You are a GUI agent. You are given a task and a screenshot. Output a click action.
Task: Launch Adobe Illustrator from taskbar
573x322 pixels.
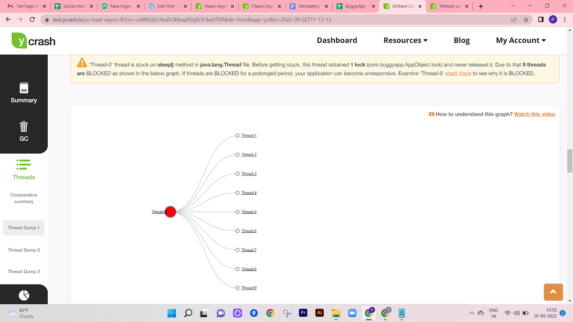click(x=319, y=313)
